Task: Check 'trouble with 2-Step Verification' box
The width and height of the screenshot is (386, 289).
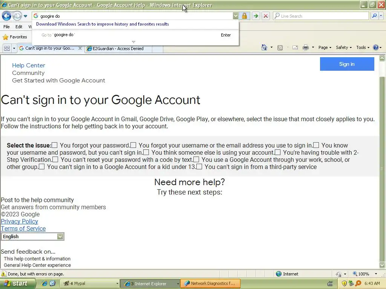Action: tap(278, 152)
